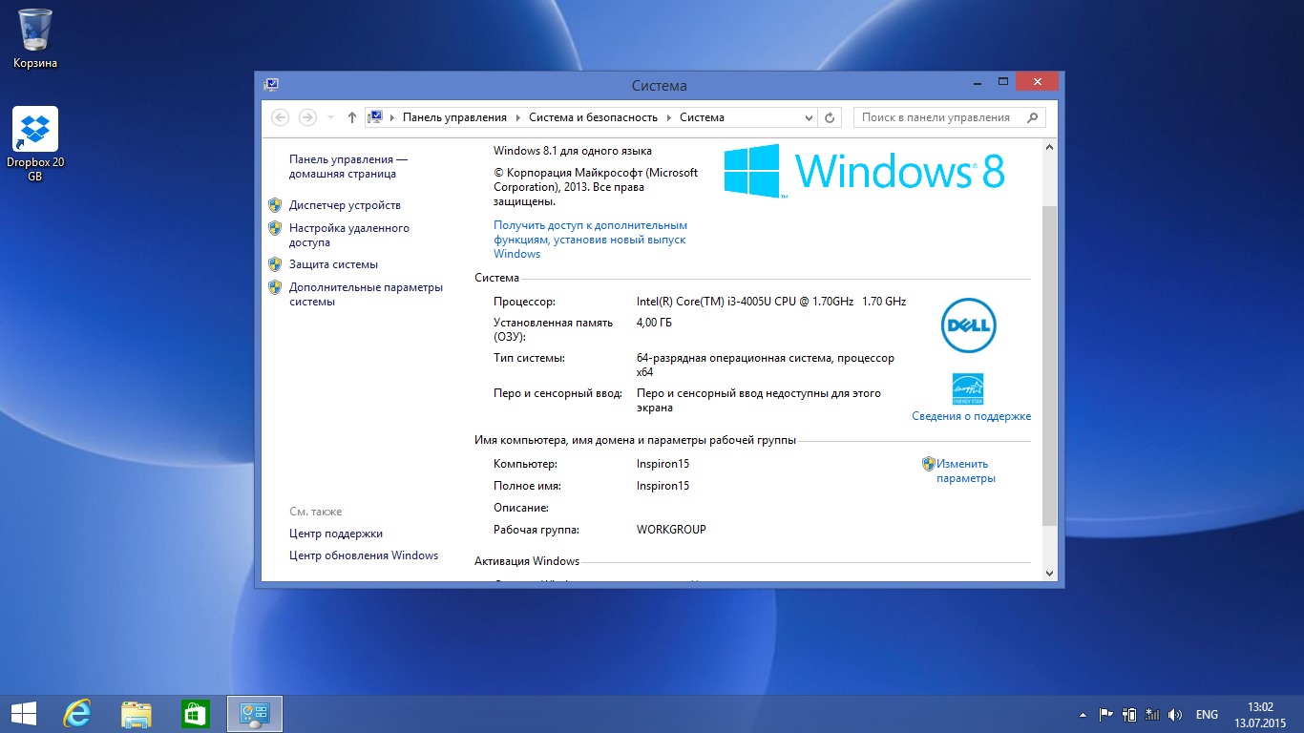Viewport: 1304px width, 733px height.
Task: Open Сведения о поддержке link
Action: tap(971, 416)
